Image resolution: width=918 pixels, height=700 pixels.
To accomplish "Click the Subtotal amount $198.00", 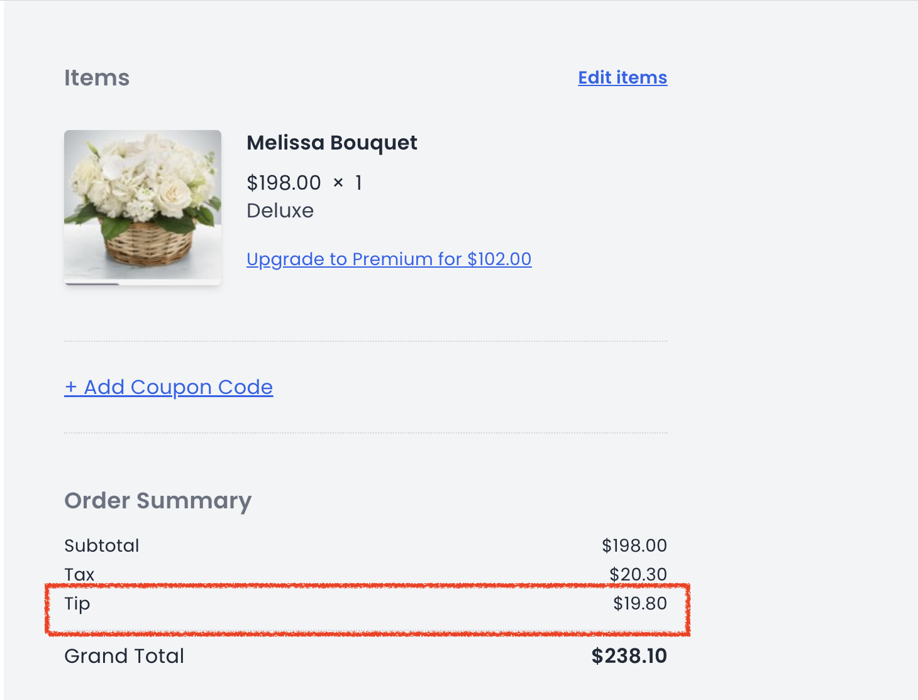I will [634, 545].
